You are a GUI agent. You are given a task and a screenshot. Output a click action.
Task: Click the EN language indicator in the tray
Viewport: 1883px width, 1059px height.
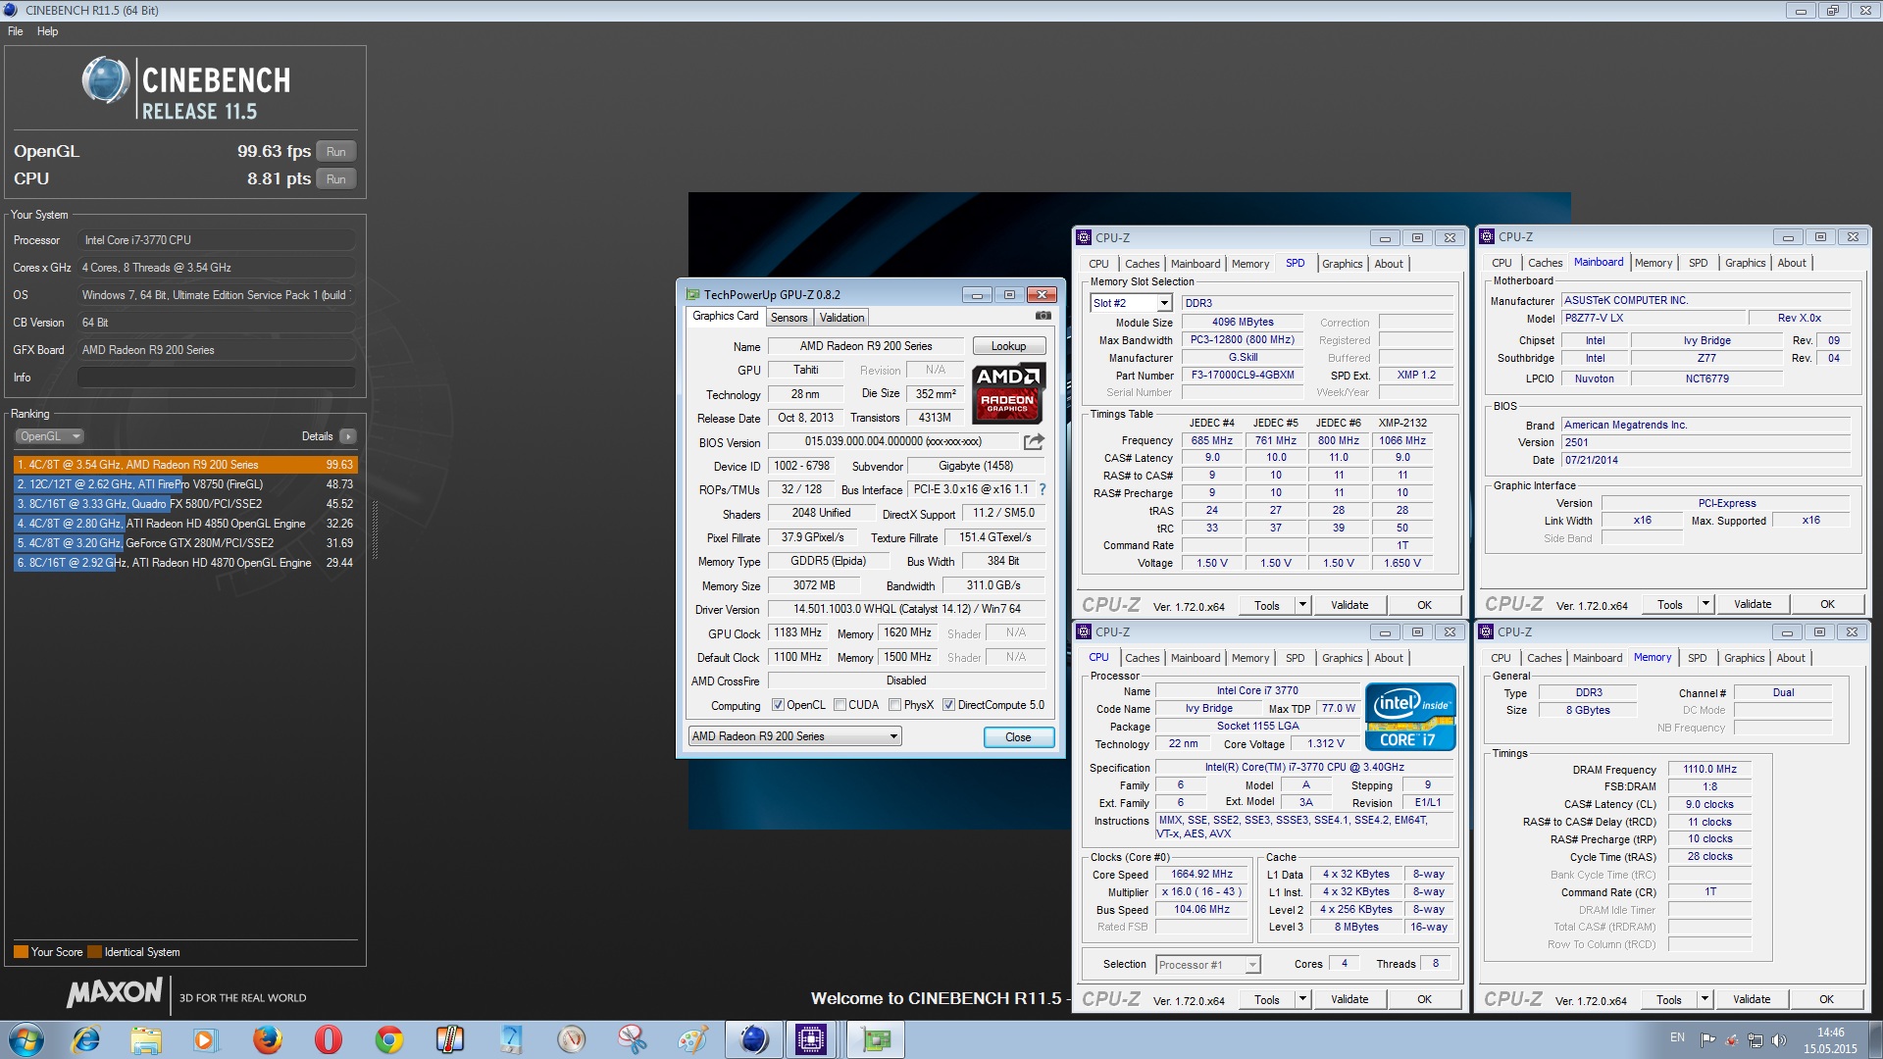[1677, 1037]
